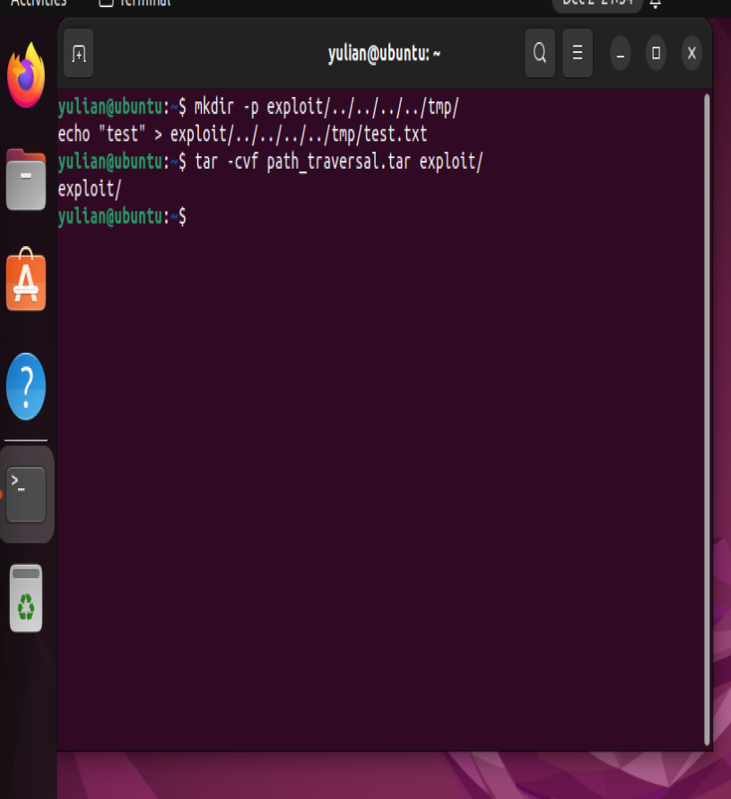Minimize the terminal window
The width and height of the screenshot is (731, 799).
tap(620, 54)
